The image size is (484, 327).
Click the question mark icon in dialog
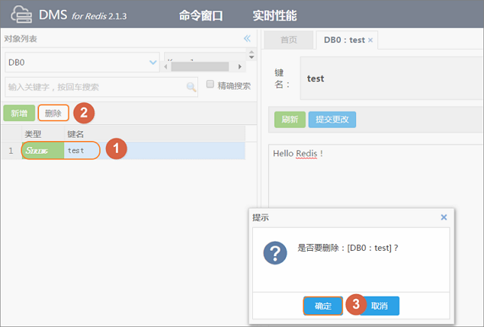[x=275, y=252]
